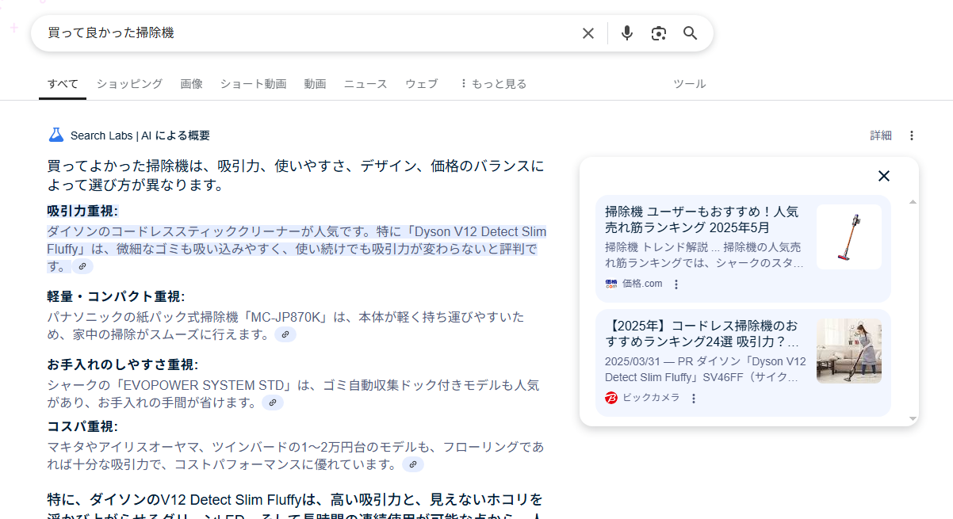Click the stick vacuum thumbnail image
This screenshot has height=519, width=953.
point(849,237)
